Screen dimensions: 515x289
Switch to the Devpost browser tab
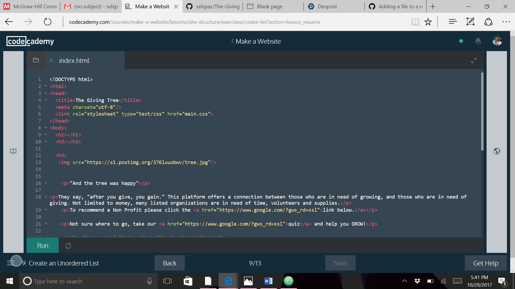coord(327,6)
